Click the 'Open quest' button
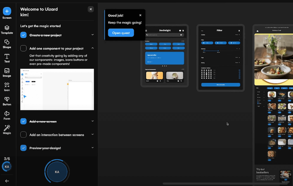This screenshot has height=186, width=293. [x=121, y=33]
